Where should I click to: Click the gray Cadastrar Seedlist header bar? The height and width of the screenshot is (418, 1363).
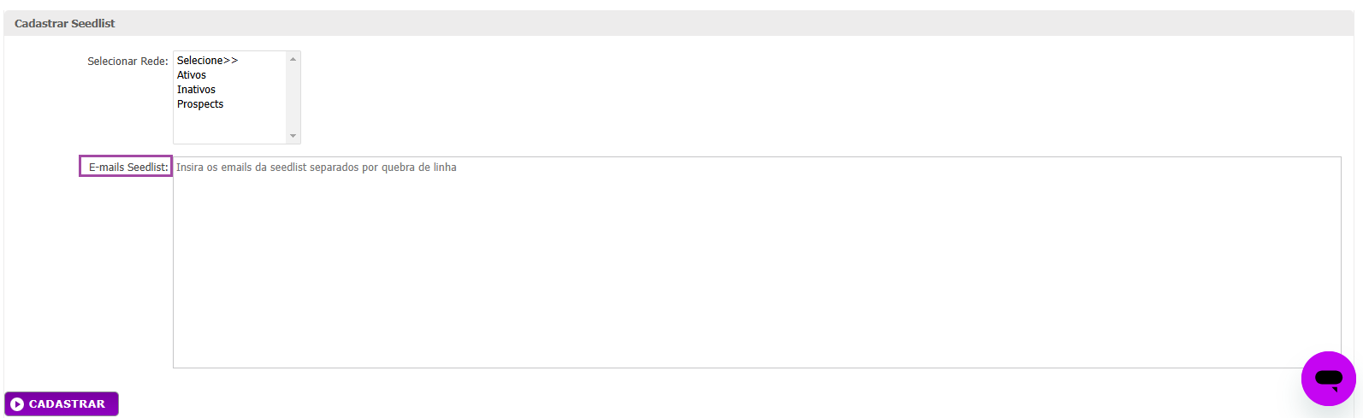pyautogui.click(x=679, y=23)
